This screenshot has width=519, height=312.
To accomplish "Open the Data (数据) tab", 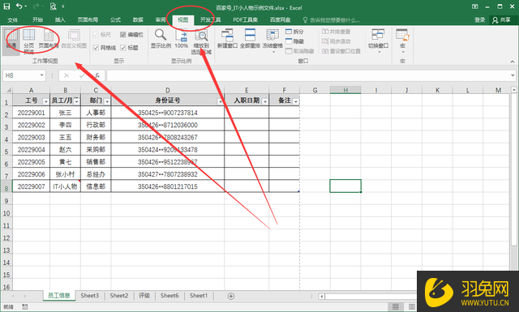I will [138, 19].
